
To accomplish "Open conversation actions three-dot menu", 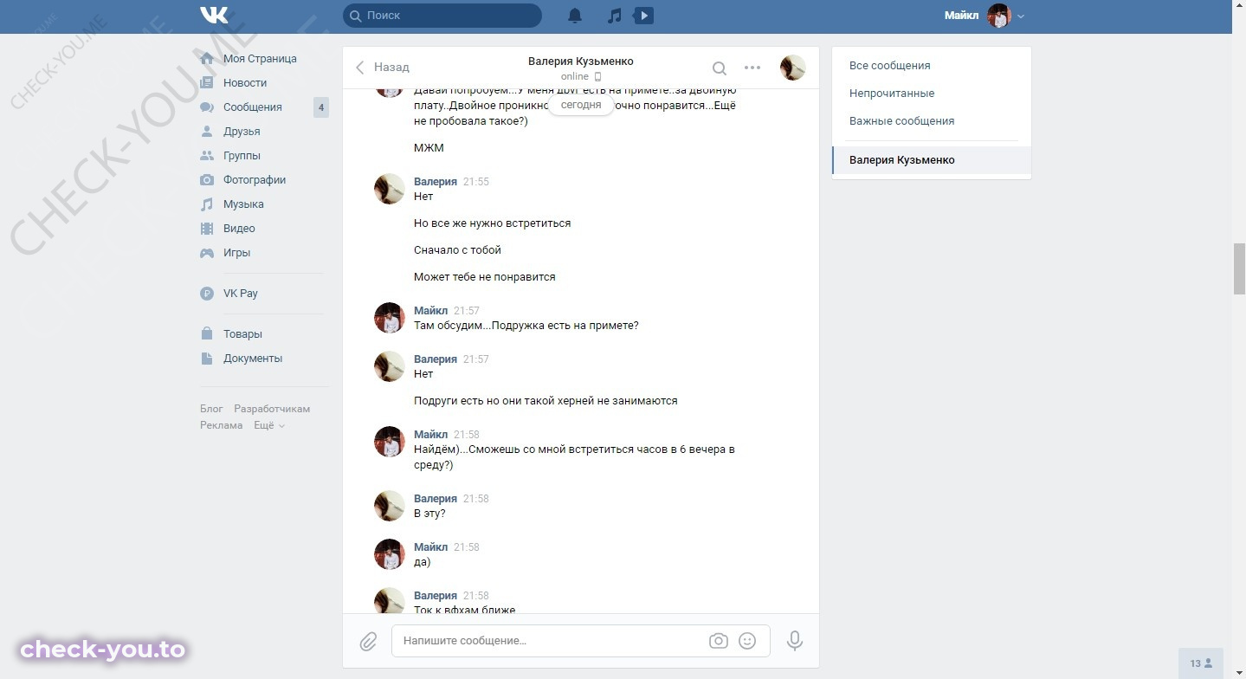I will 752,68.
